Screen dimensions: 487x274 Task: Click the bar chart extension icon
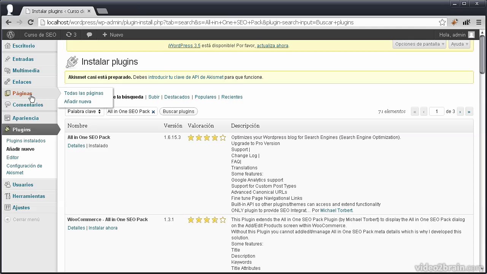pos(467,22)
